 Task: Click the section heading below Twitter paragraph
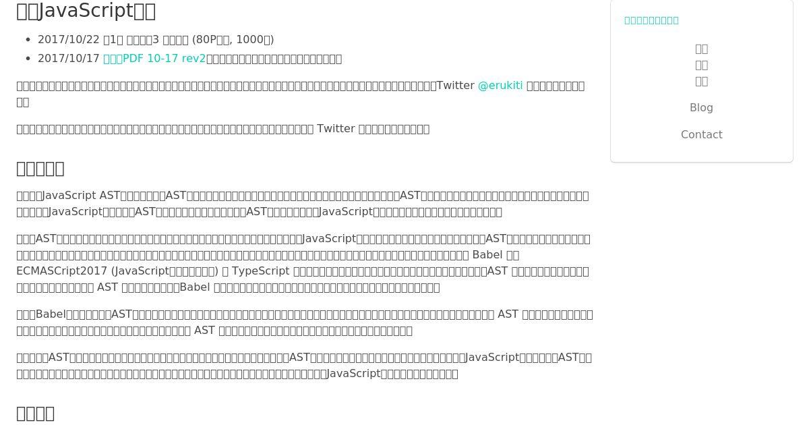40,168
